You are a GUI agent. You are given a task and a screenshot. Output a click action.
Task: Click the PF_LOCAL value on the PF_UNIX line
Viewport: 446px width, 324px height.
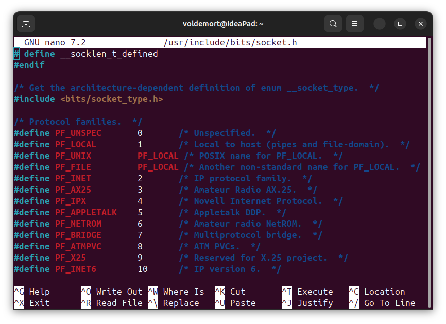[158, 156]
